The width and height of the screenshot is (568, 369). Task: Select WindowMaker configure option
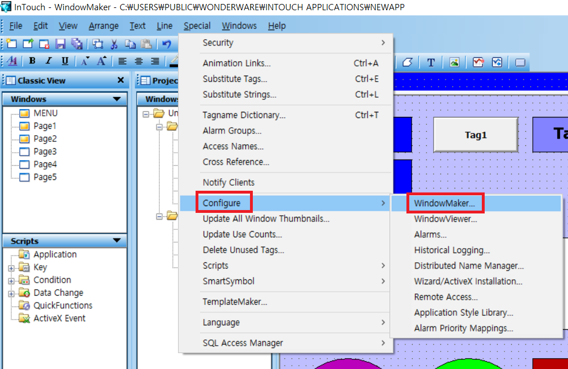pyautogui.click(x=476, y=203)
